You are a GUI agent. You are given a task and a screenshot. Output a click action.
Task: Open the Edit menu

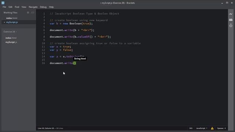pos(10,7)
